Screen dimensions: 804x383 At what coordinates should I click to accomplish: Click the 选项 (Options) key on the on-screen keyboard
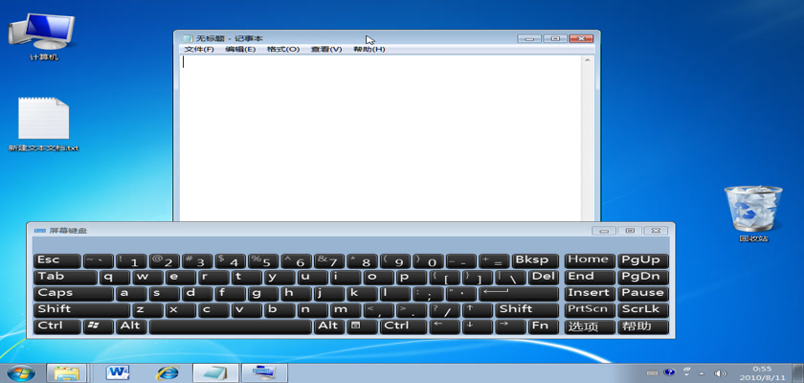pyautogui.click(x=588, y=327)
